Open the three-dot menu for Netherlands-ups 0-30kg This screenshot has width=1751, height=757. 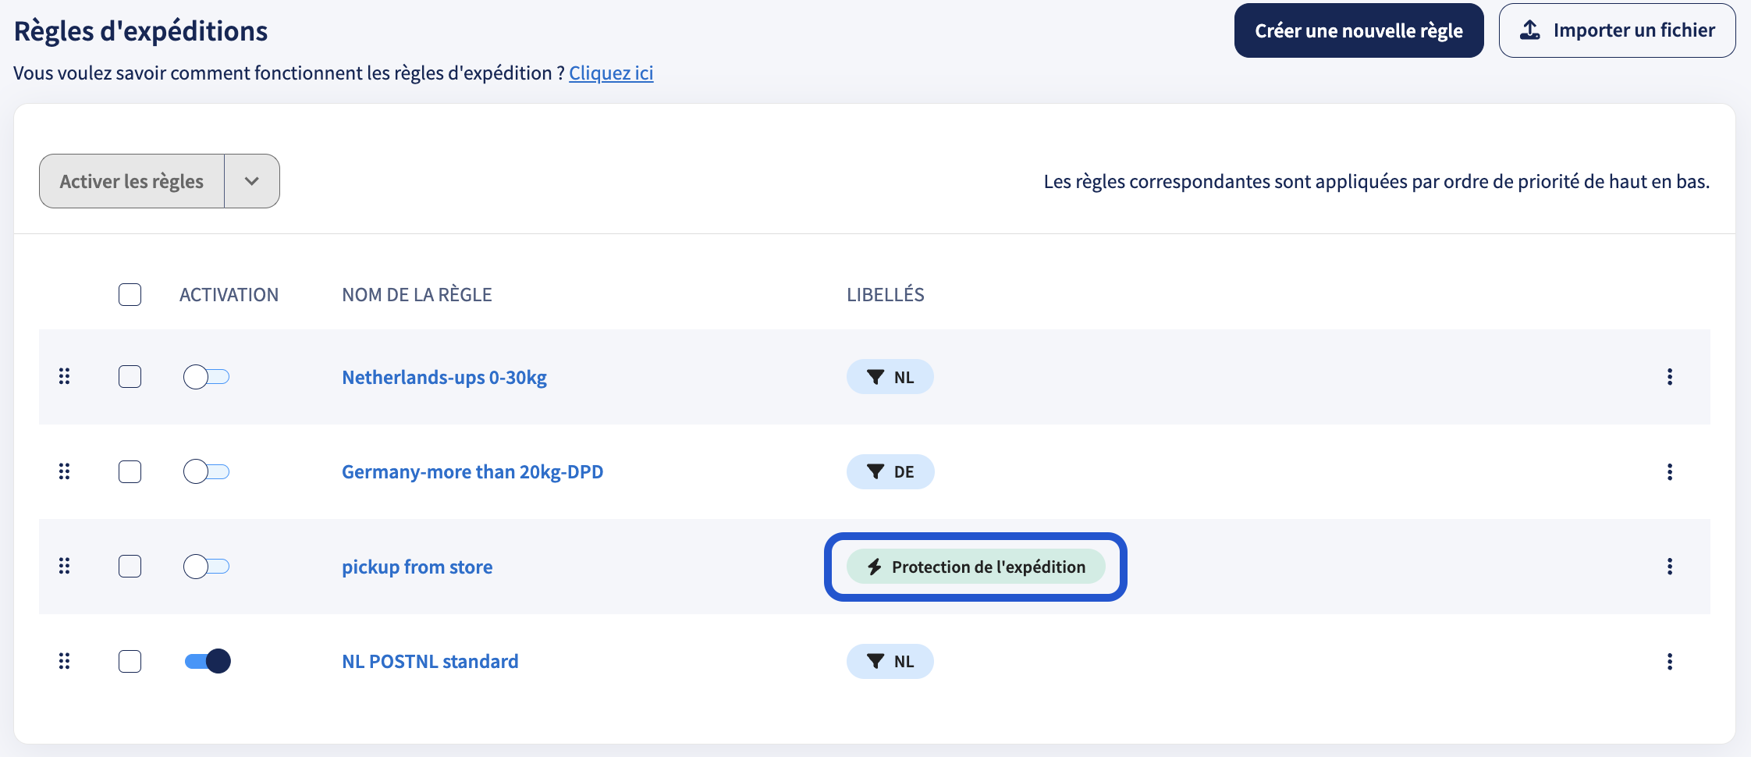coord(1670,377)
